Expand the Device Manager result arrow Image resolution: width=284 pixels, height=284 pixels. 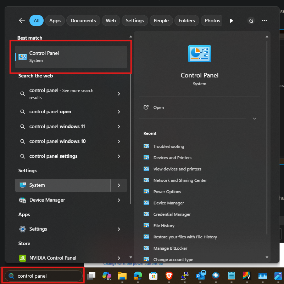(x=119, y=200)
